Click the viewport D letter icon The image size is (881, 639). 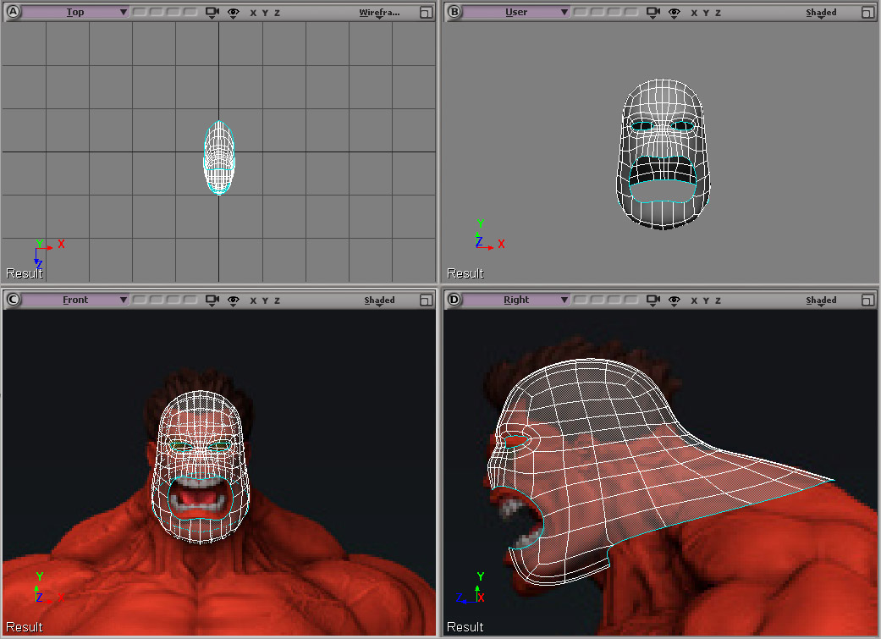coord(454,300)
